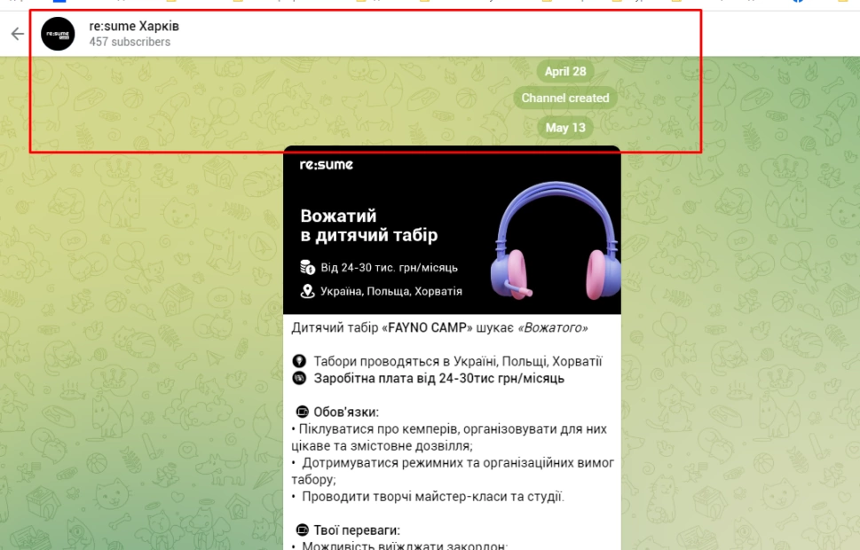
Task: Go back using the left arrow
Action: (18, 34)
